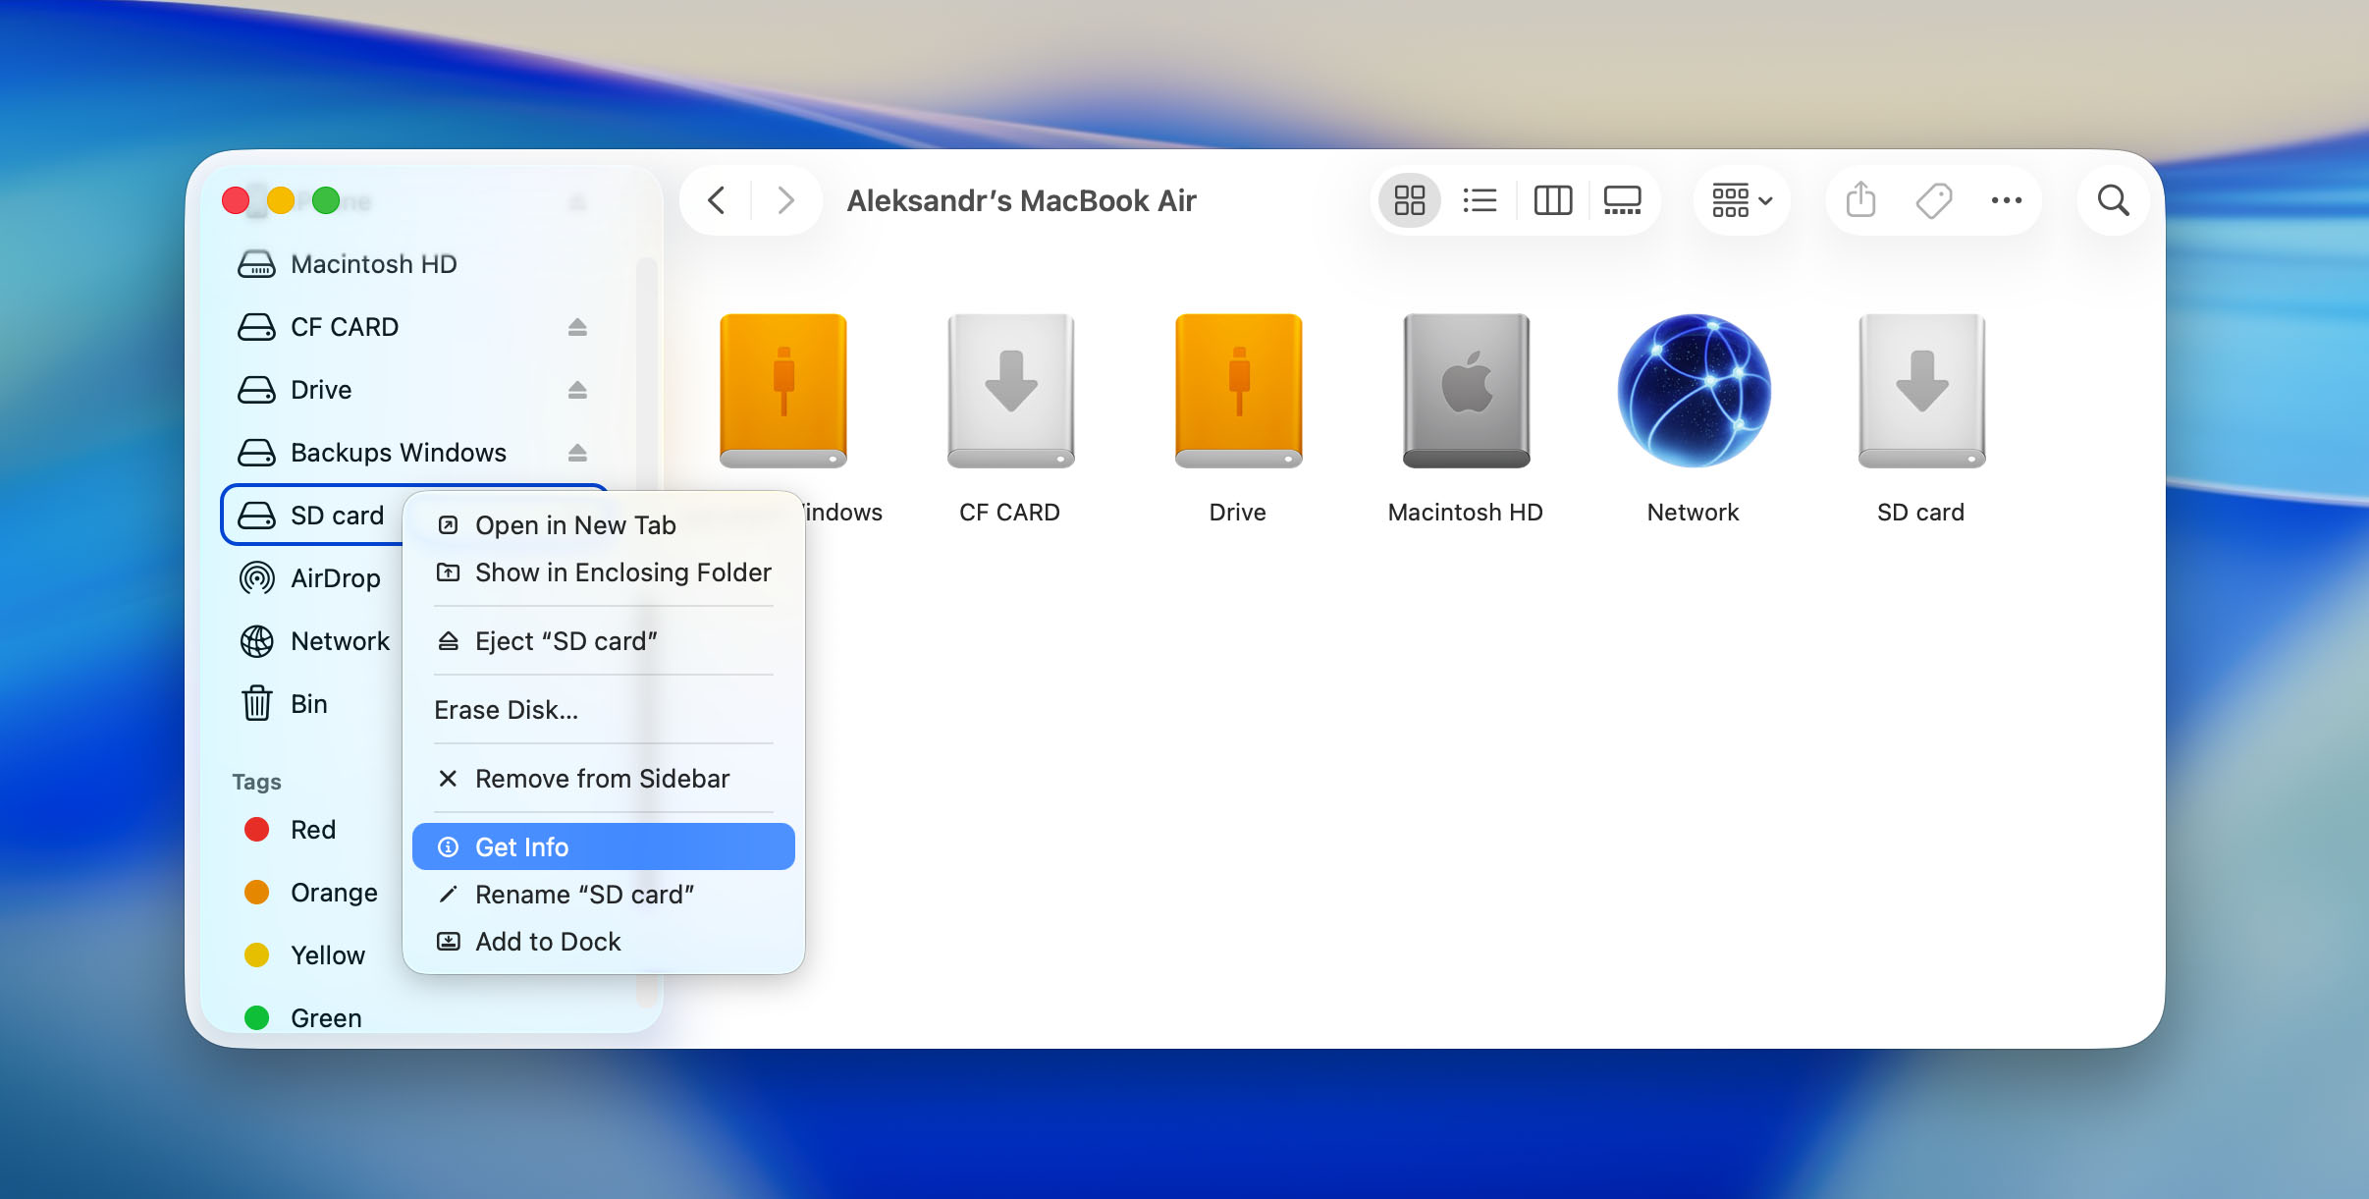Viewport: 2369px width, 1199px height.
Task: Open the Network globe item
Action: click(x=1694, y=391)
